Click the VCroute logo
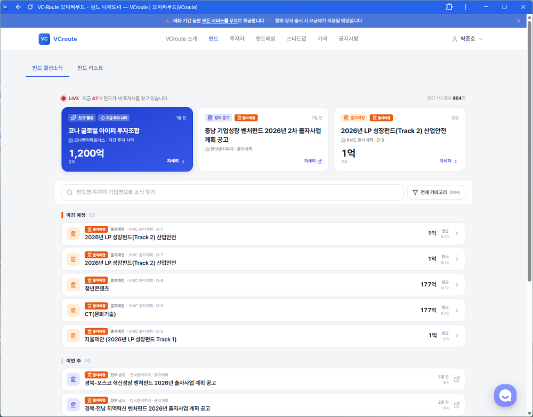Viewport: 533px width, 417px height. coord(58,39)
